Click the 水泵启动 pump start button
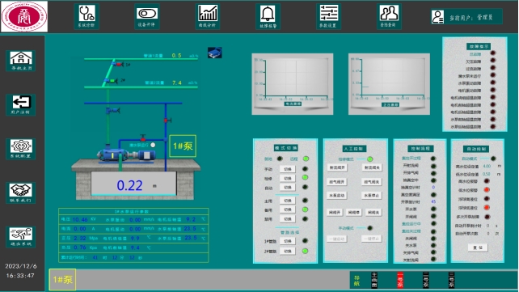This screenshot has height=292, width=519. 337,195
